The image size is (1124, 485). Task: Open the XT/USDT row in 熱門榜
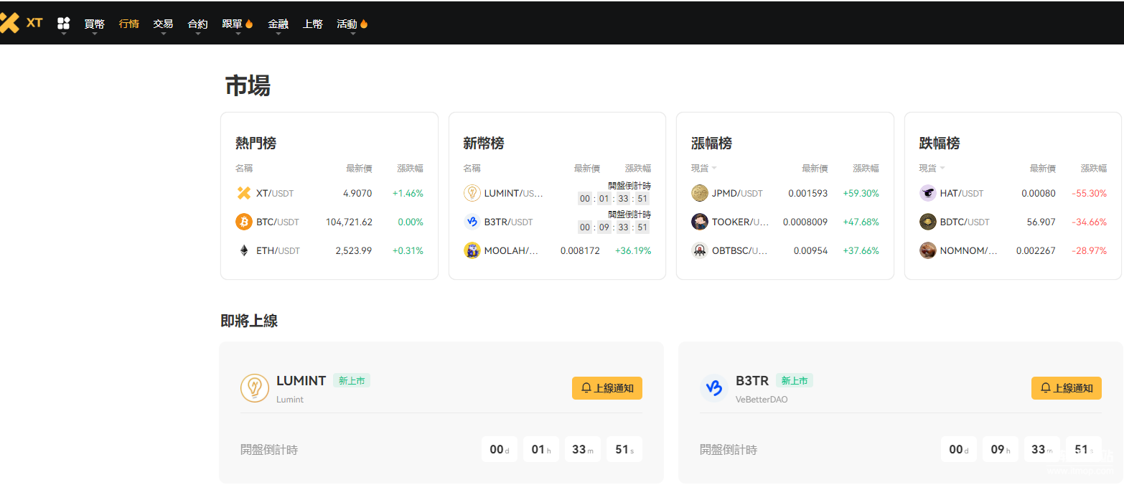coord(329,193)
